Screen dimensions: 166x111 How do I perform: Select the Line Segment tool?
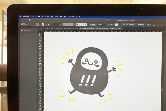click(40, 52)
